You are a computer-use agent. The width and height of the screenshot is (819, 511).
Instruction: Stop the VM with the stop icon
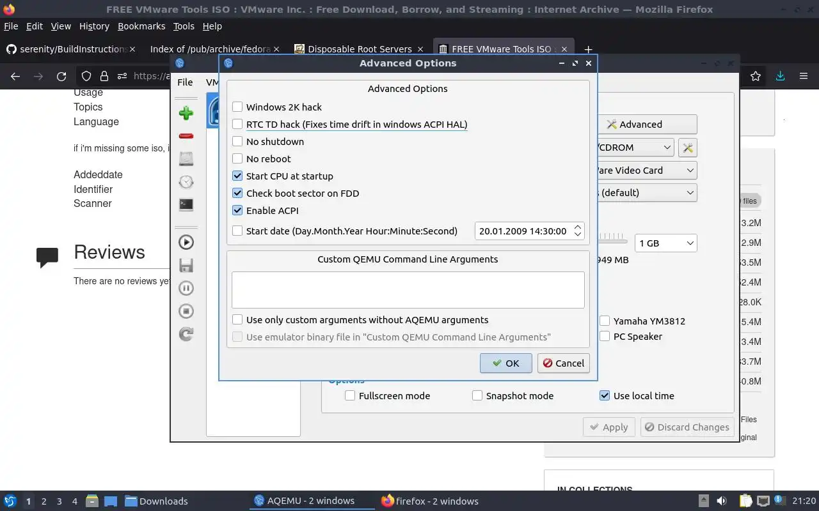click(x=186, y=311)
